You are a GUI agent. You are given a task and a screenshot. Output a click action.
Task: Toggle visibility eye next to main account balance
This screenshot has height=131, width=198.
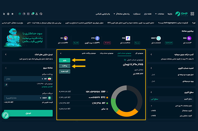[125, 60]
